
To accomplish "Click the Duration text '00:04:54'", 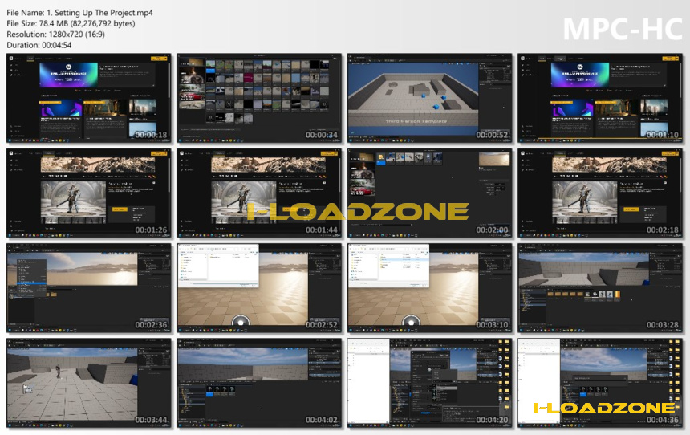I will [57, 45].
